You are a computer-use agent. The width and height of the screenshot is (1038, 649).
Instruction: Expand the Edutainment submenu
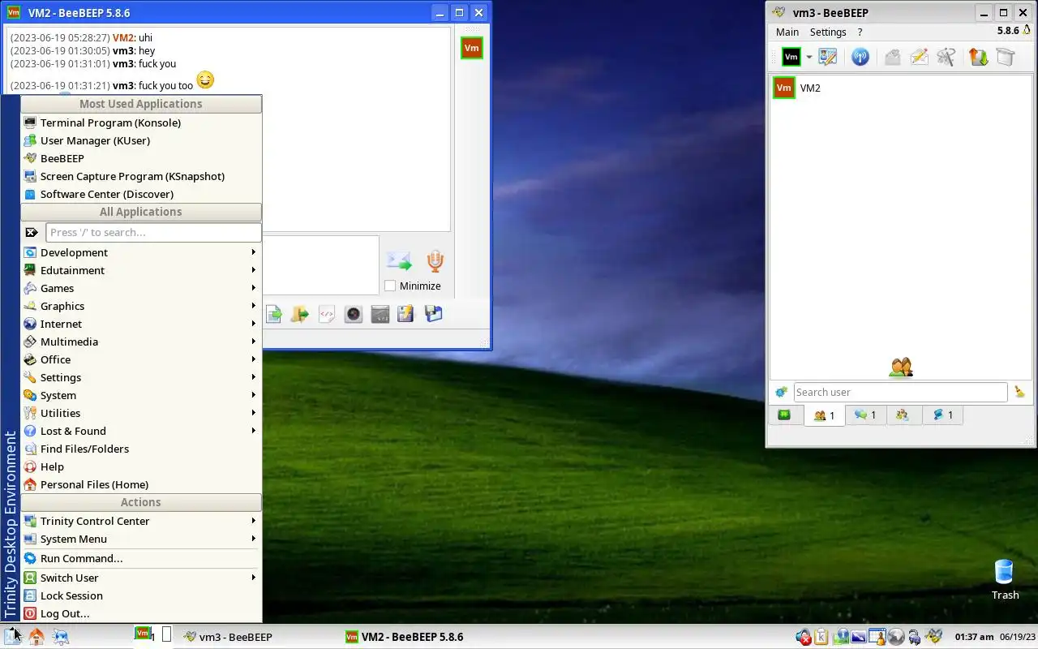tap(141, 270)
